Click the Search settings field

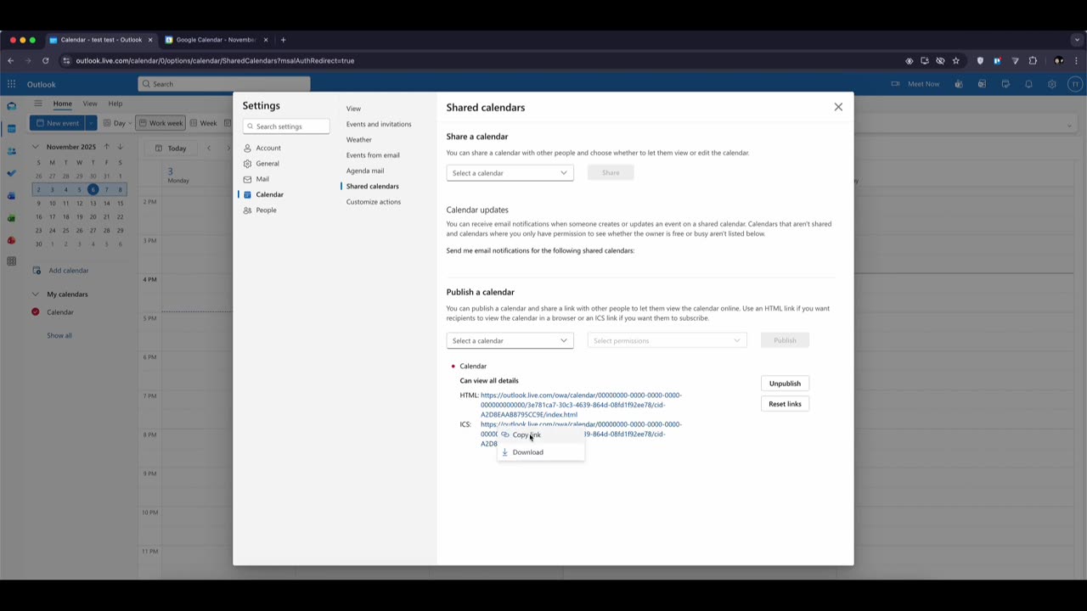[x=286, y=126]
